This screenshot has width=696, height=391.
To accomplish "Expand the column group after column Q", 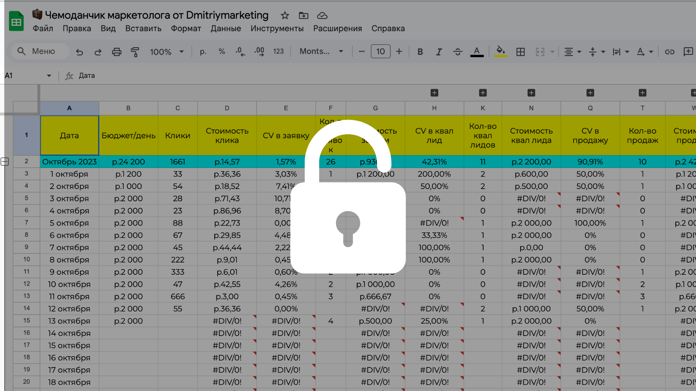I will [590, 93].
